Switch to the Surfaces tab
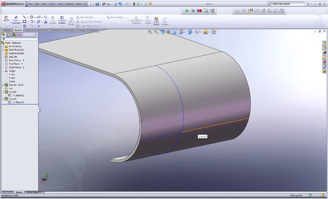This screenshot has height=199, width=328. coord(29,30)
